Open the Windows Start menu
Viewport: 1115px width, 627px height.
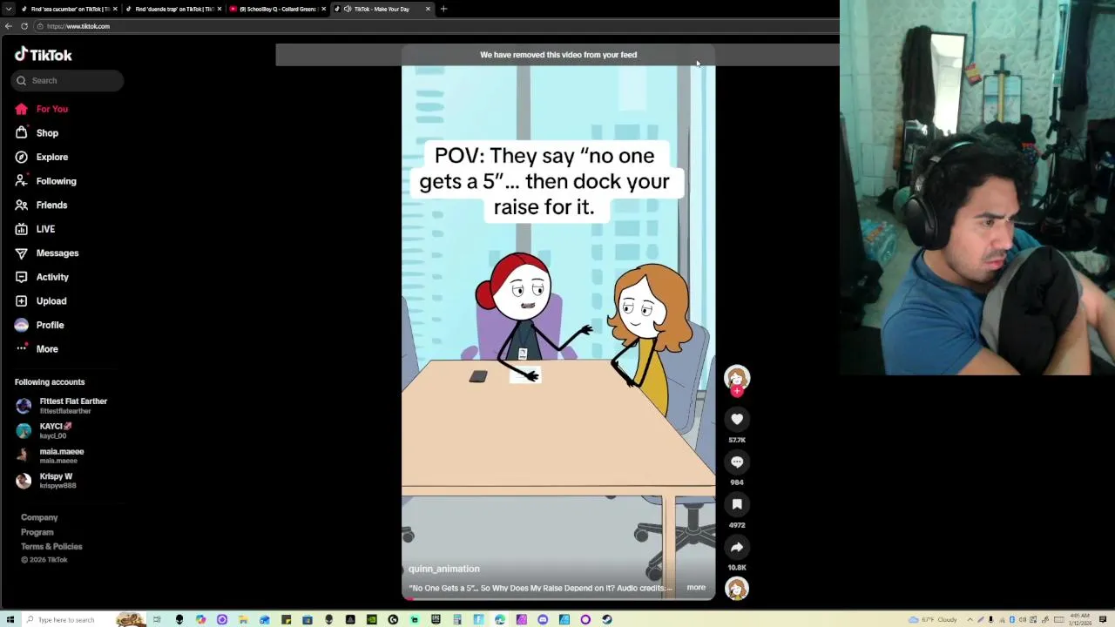tap(10, 619)
